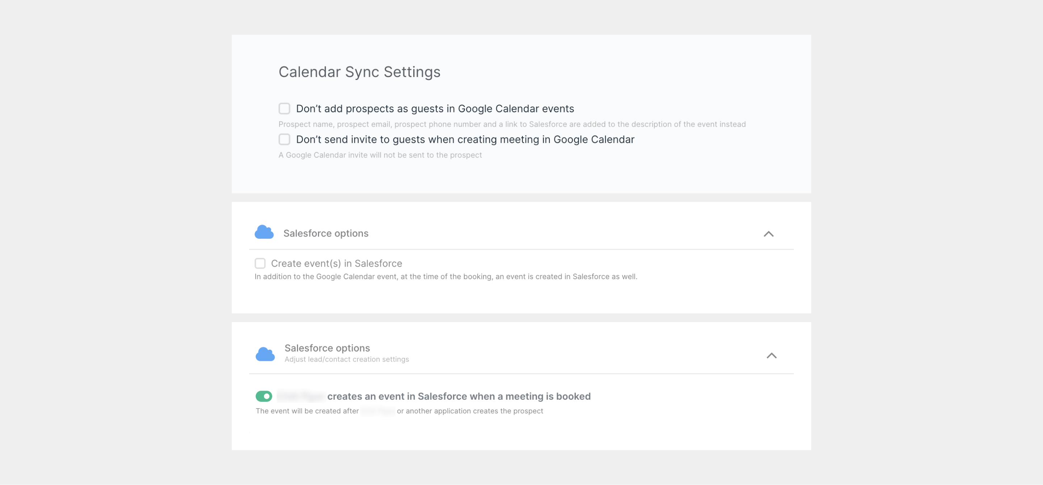Click "A Google Calendar invite will not be sent" hint

[x=380, y=155]
